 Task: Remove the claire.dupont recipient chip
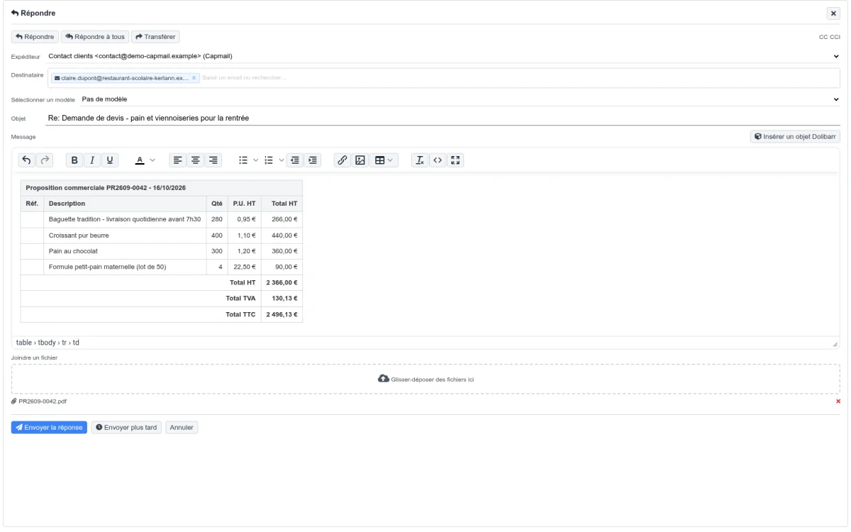coord(194,78)
